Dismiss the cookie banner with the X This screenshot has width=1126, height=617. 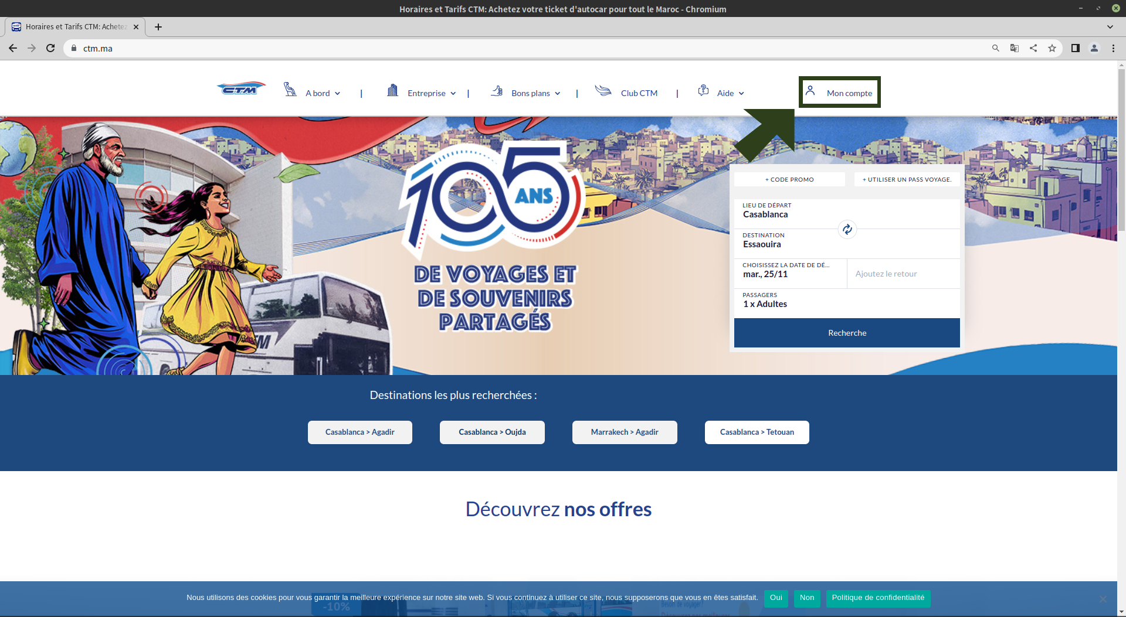(1103, 599)
